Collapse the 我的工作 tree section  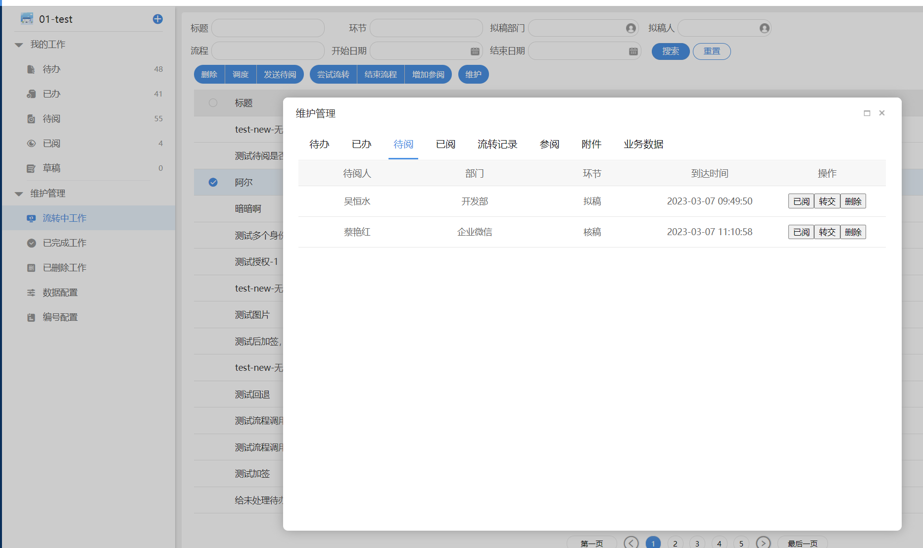pyautogui.click(x=19, y=45)
